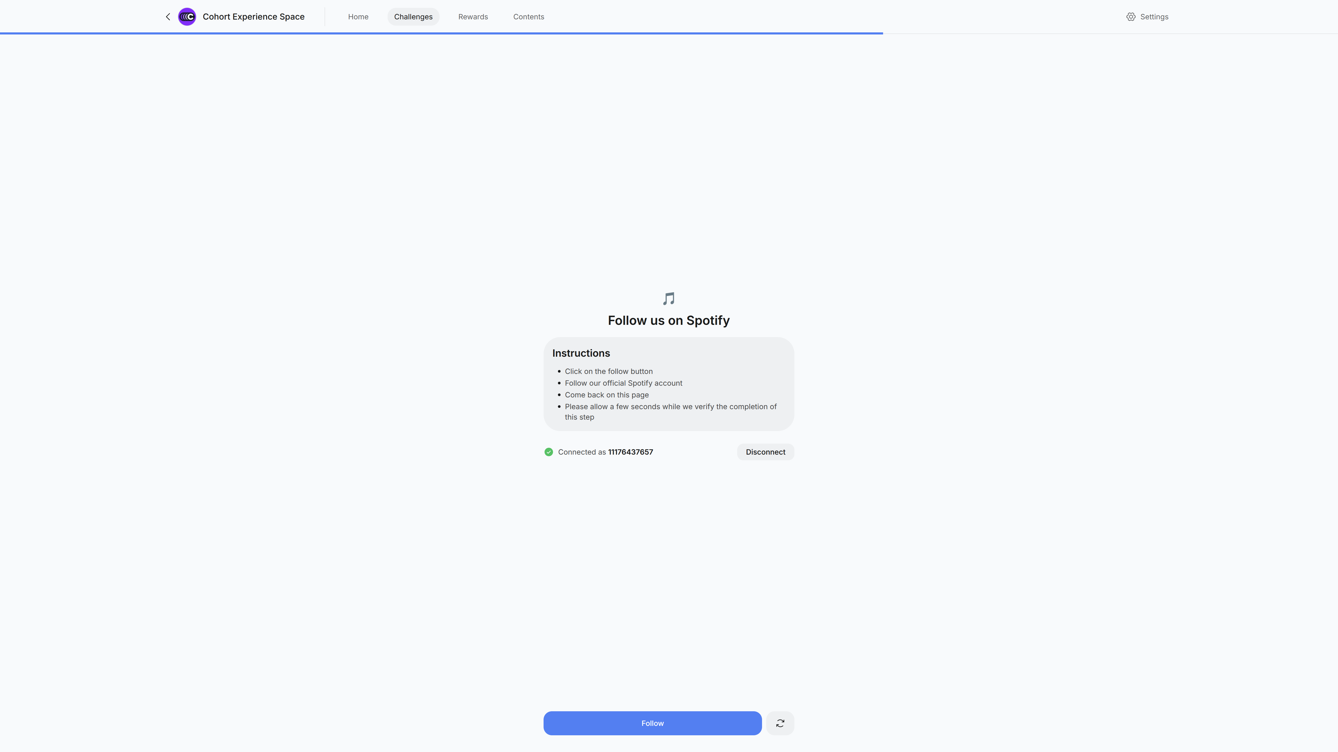The width and height of the screenshot is (1338, 752).
Task: Click the green connected checkmark icon
Action: tap(549, 452)
